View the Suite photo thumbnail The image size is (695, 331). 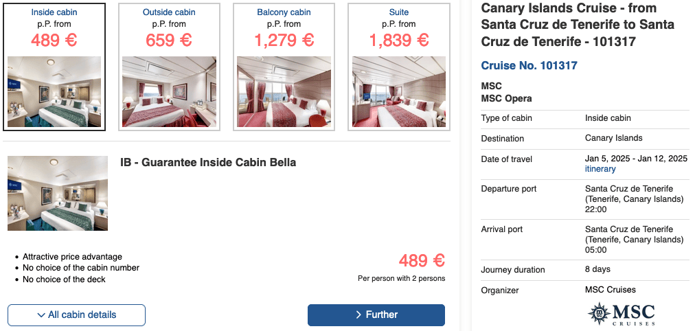click(398, 91)
